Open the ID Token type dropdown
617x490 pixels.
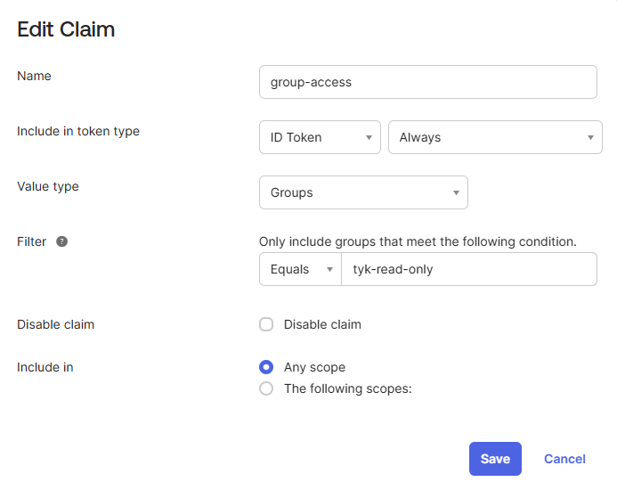click(x=320, y=137)
